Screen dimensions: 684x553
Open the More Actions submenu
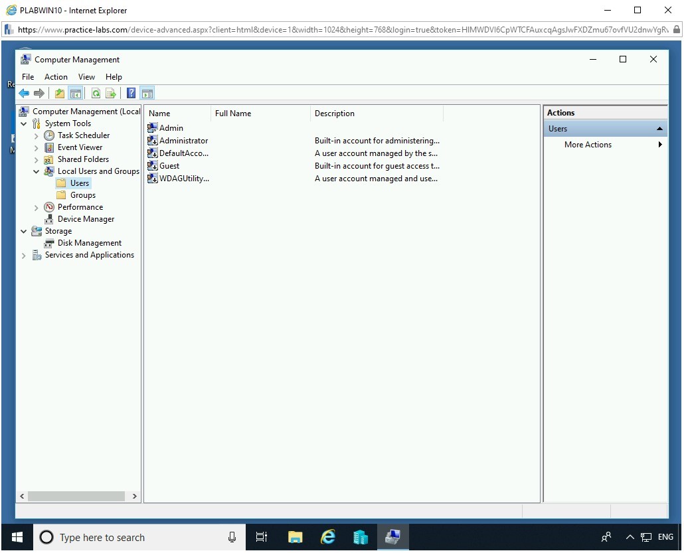click(588, 144)
